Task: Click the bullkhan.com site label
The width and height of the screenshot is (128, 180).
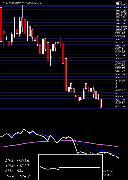Action: tap(34, 3)
